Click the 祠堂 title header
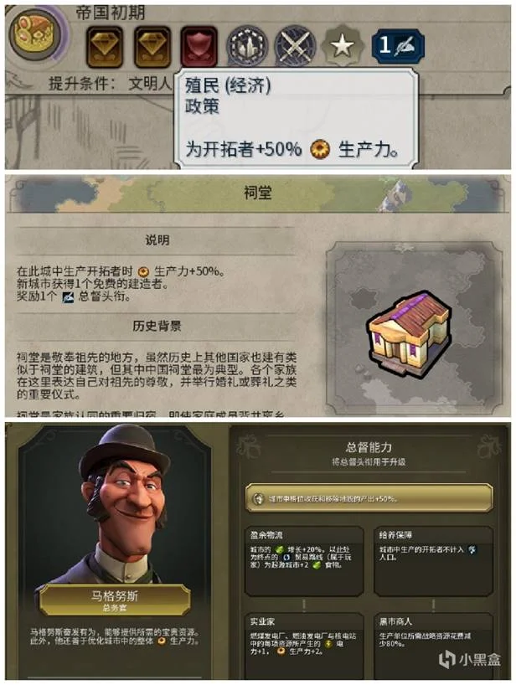 coord(258,193)
